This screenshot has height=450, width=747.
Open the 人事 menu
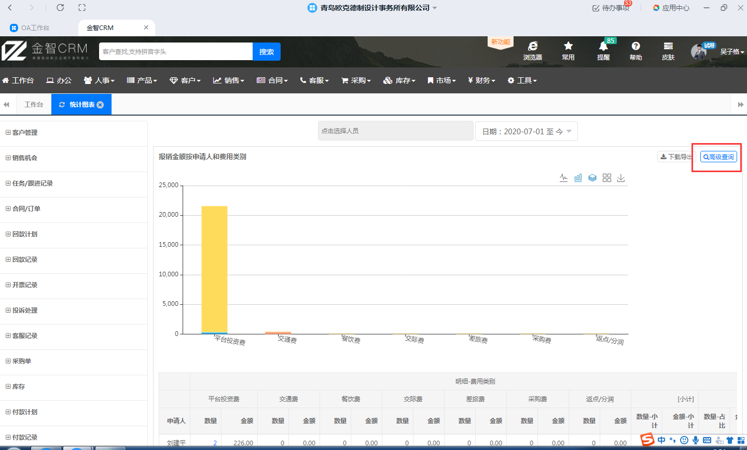(x=99, y=80)
